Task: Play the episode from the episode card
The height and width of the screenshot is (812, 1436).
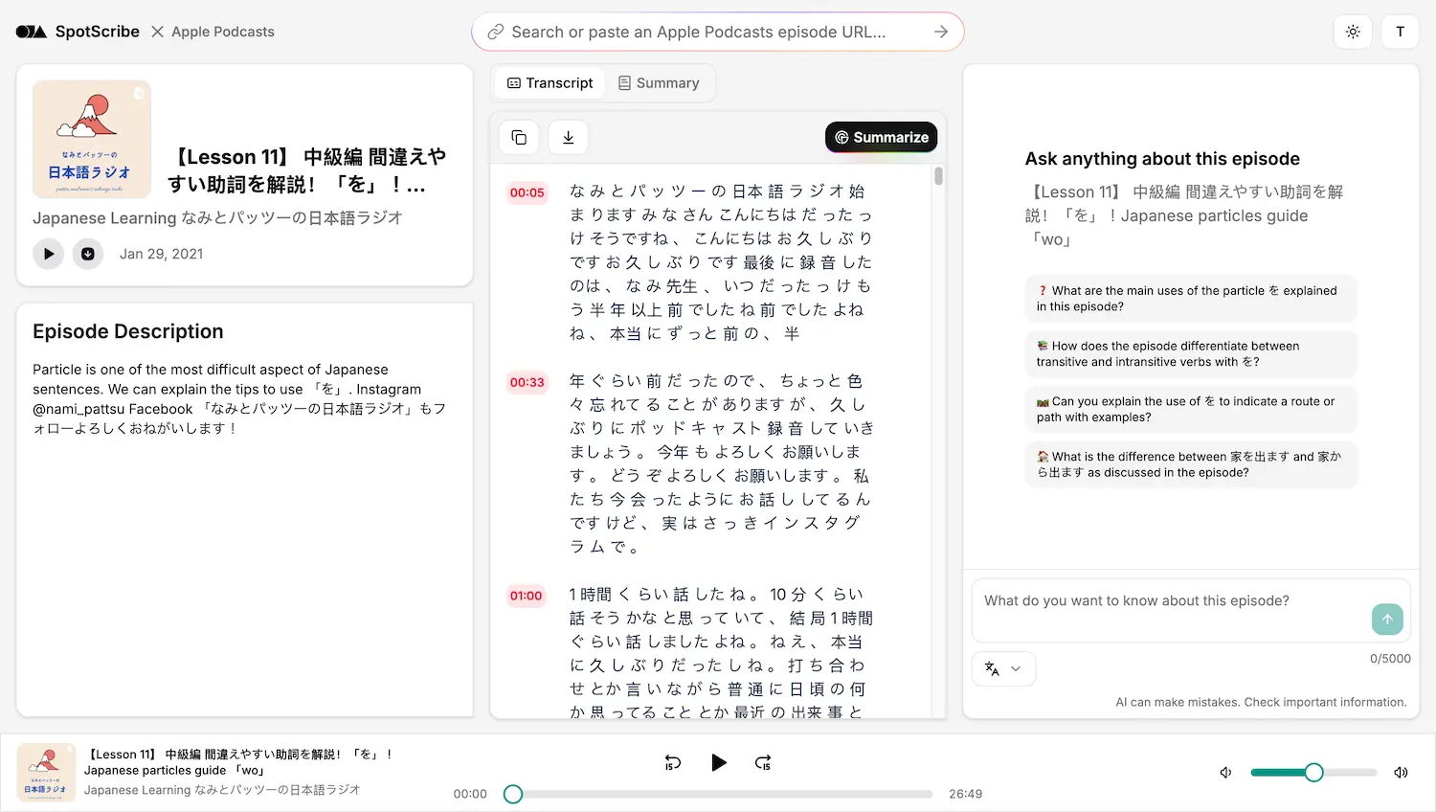Action: (48, 253)
